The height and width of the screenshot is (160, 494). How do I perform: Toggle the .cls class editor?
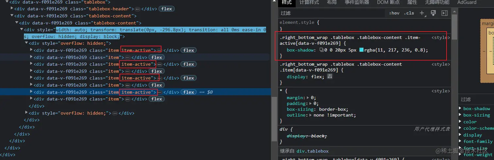[x=409, y=13]
